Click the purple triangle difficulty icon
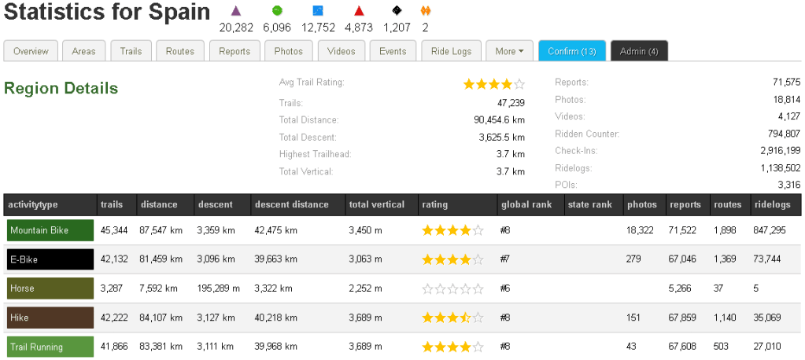The width and height of the screenshot is (805, 360). pos(236,11)
